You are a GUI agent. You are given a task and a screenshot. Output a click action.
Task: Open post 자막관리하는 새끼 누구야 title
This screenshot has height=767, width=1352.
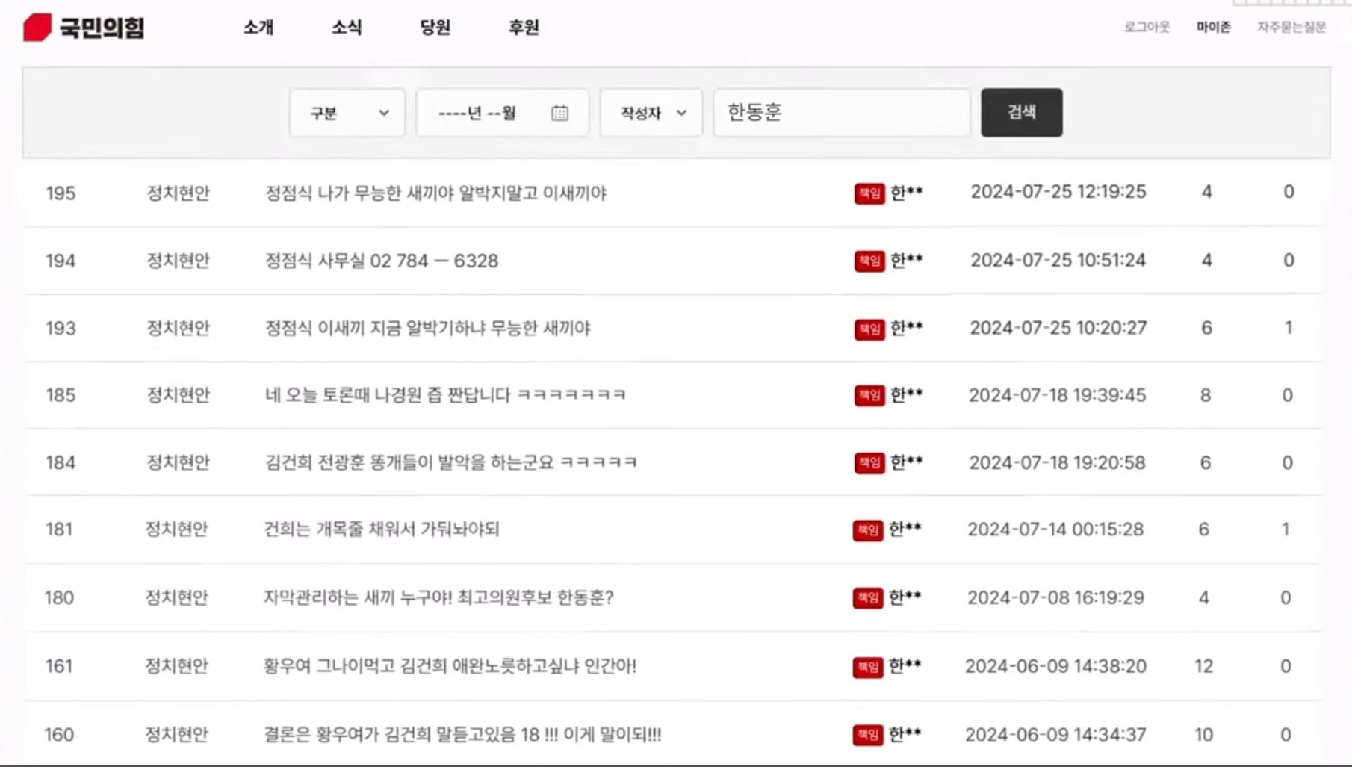tap(438, 597)
